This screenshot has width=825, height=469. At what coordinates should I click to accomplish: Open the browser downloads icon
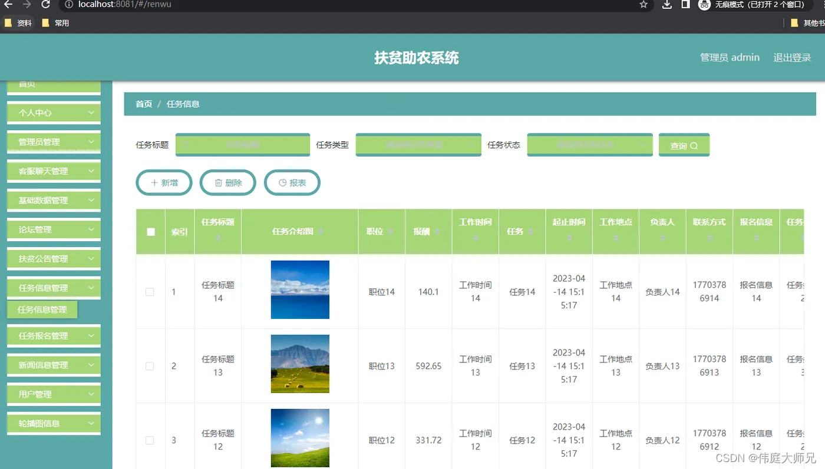[x=667, y=5]
